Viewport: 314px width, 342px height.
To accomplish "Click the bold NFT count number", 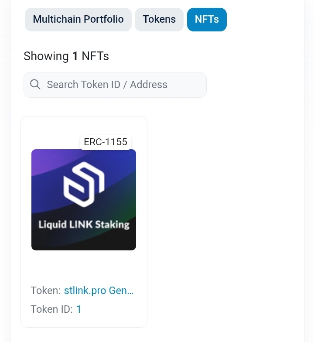I will coord(75,56).
